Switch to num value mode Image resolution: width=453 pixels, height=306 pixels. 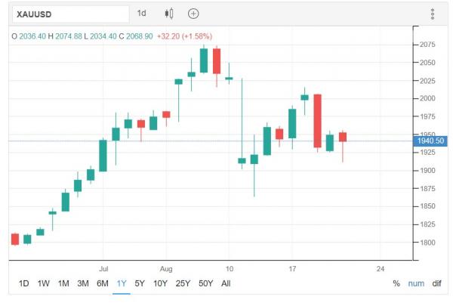click(x=416, y=283)
